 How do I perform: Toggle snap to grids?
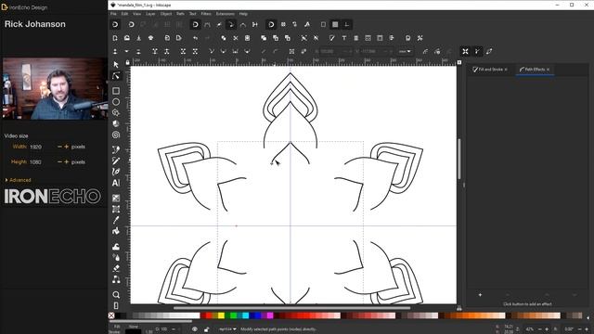coord(335,25)
